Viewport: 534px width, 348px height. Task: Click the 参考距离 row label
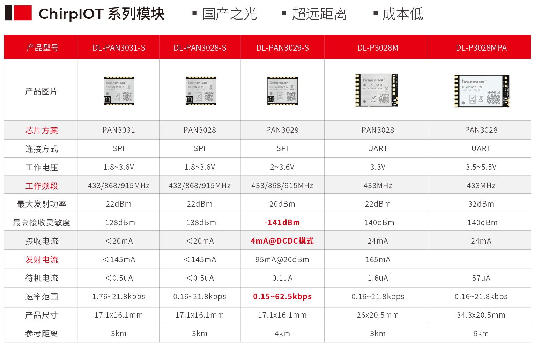click(x=42, y=334)
